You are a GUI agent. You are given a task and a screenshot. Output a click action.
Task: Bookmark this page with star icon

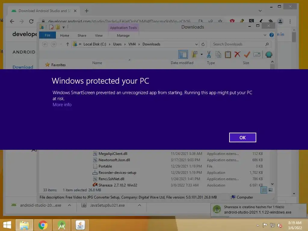tap(220, 21)
